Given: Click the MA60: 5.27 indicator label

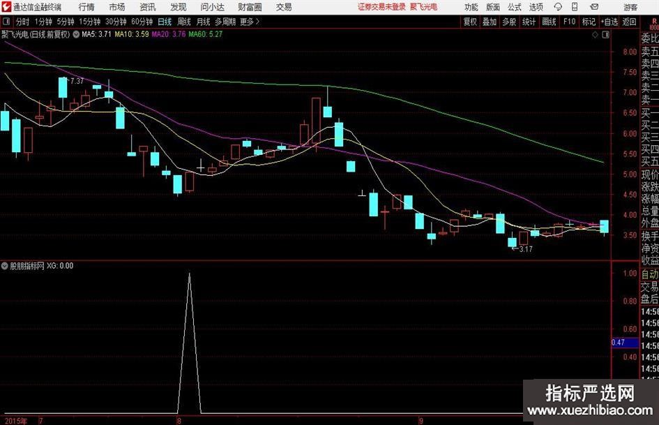Looking at the screenshot, I should (206, 34).
